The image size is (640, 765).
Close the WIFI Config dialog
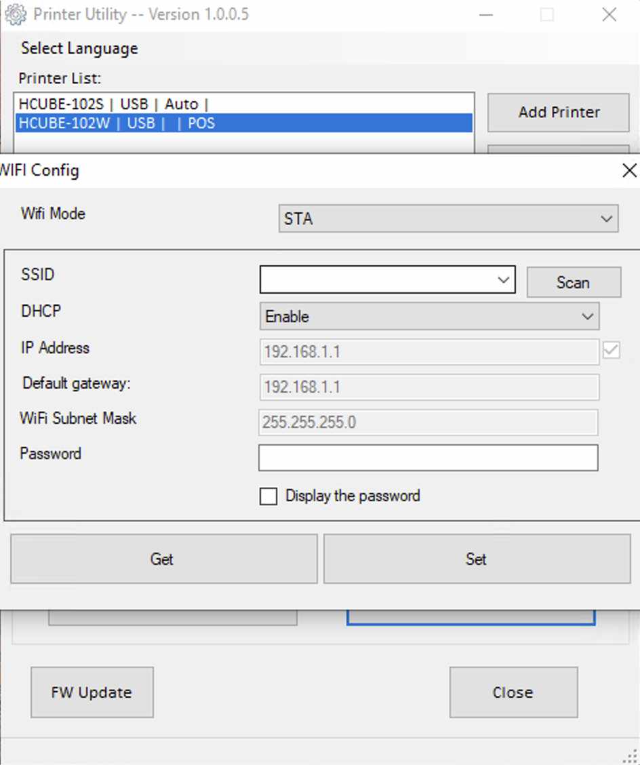click(629, 170)
